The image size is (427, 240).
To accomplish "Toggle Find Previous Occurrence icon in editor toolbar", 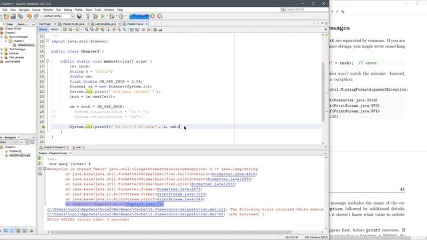I will [x=92, y=29].
